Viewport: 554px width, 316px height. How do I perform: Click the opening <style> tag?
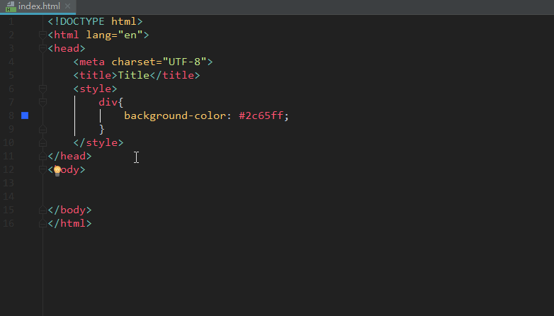[95, 89]
